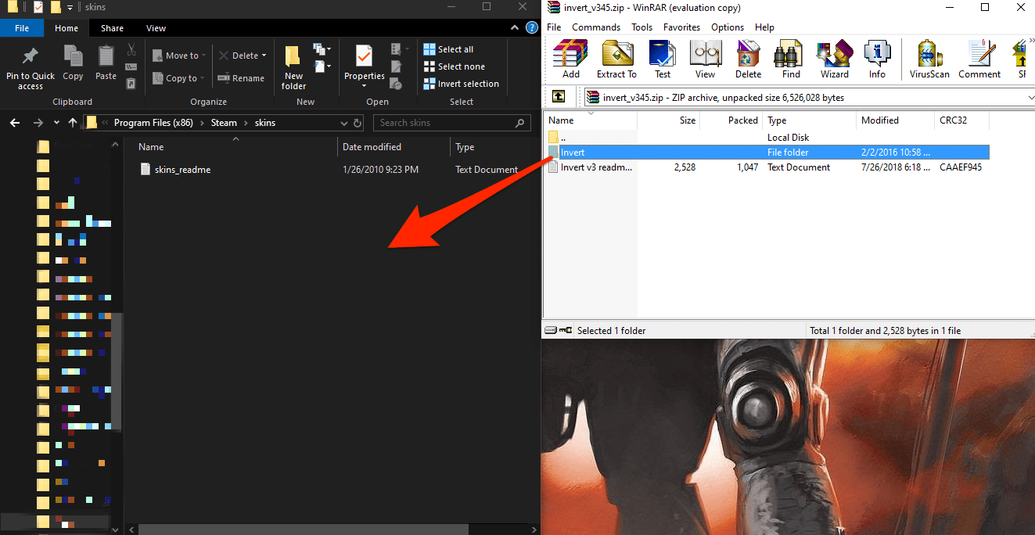
Task: Click the Properties quick access toolbar icon
Action: (38, 7)
